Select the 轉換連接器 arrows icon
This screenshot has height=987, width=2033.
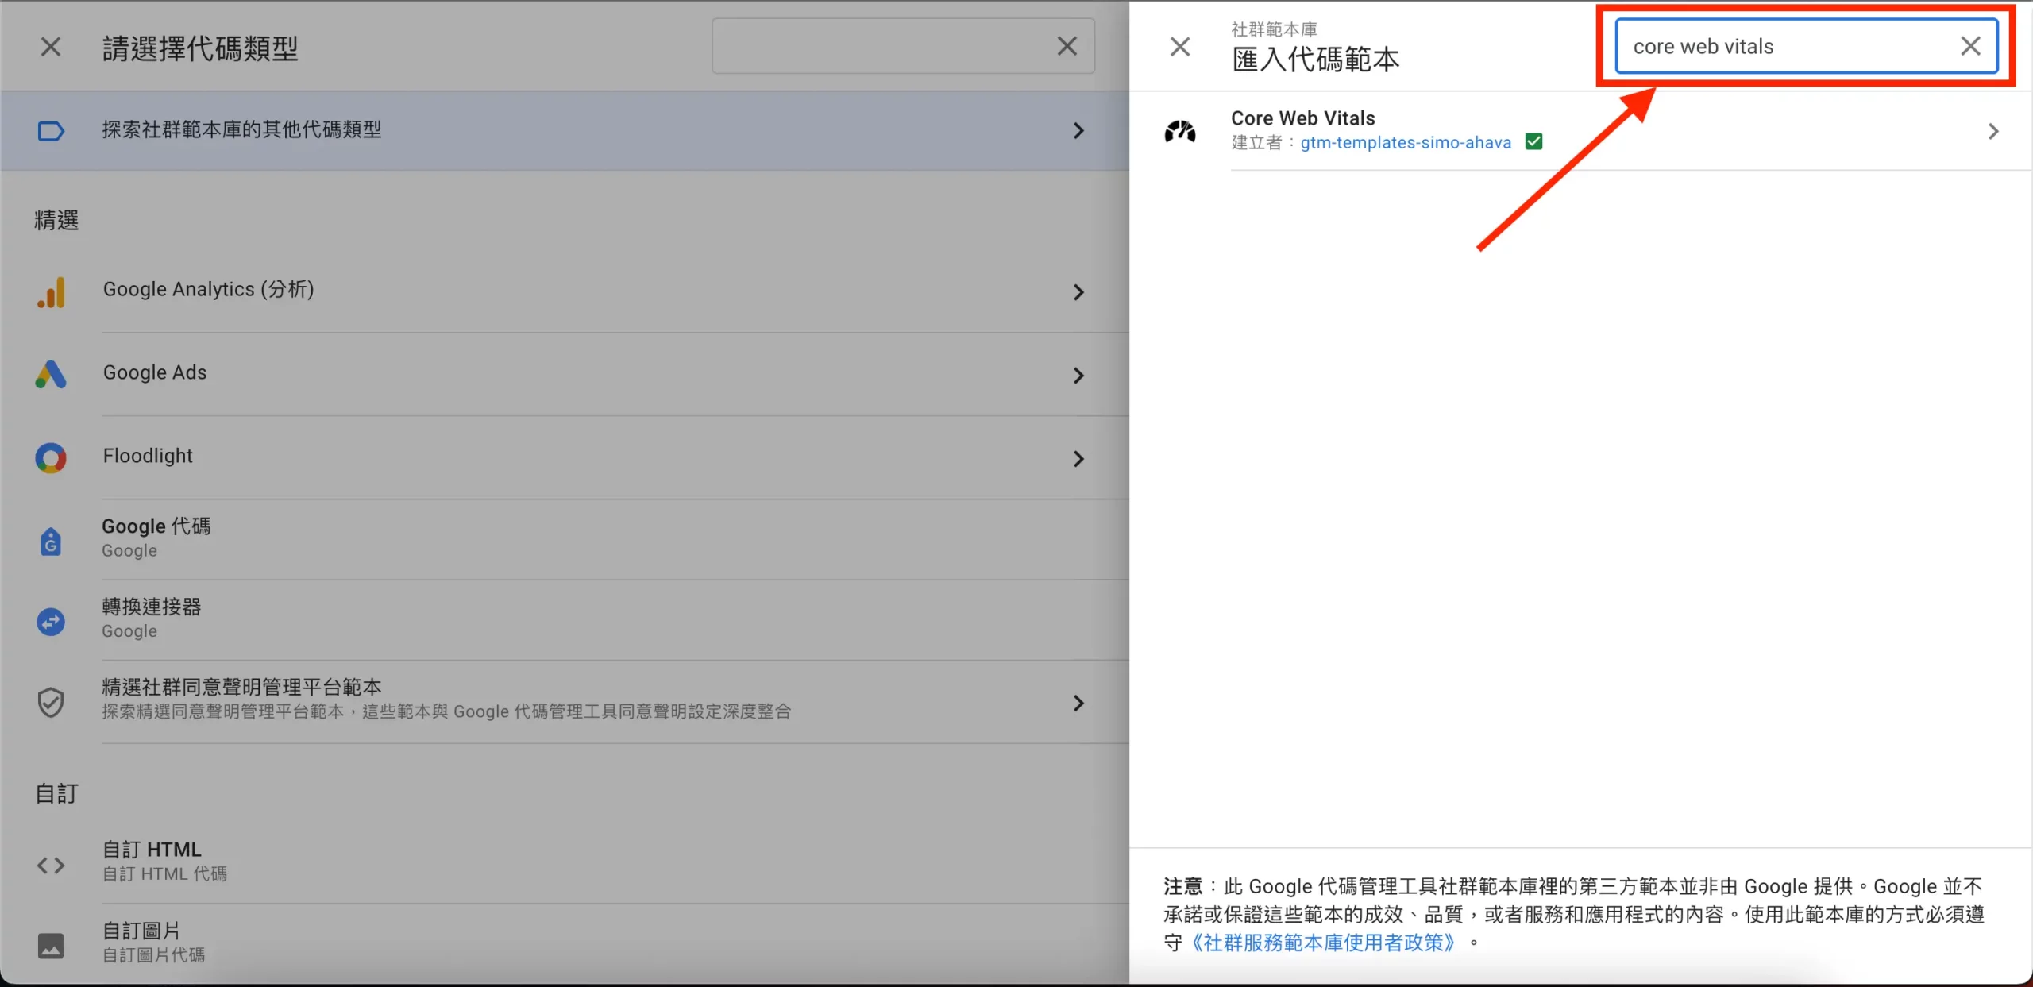(x=51, y=622)
